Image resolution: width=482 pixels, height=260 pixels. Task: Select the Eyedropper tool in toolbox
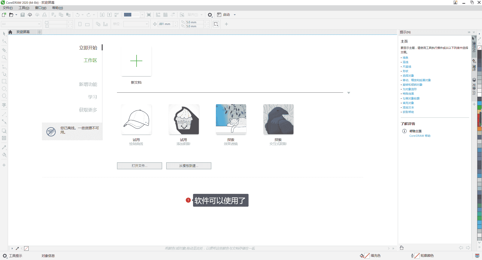pyautogui.click(x=4, y=147)
